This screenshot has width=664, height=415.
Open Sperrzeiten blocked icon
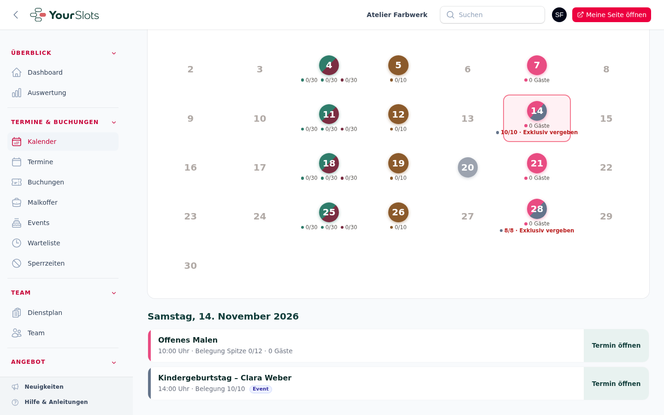click(x=17, y=263)
